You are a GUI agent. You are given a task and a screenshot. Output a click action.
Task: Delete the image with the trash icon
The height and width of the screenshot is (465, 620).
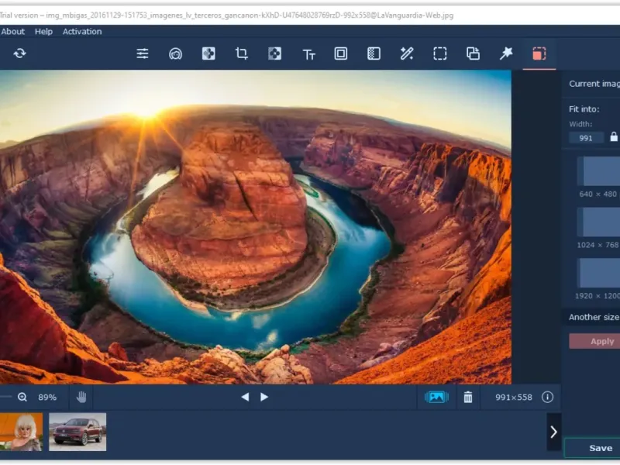tap(468, 397)
